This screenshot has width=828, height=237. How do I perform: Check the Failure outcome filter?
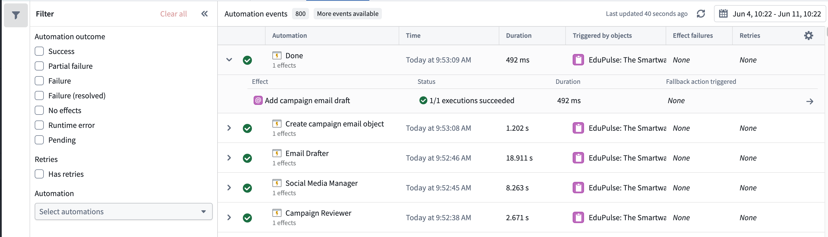click(x=39, y=81)
